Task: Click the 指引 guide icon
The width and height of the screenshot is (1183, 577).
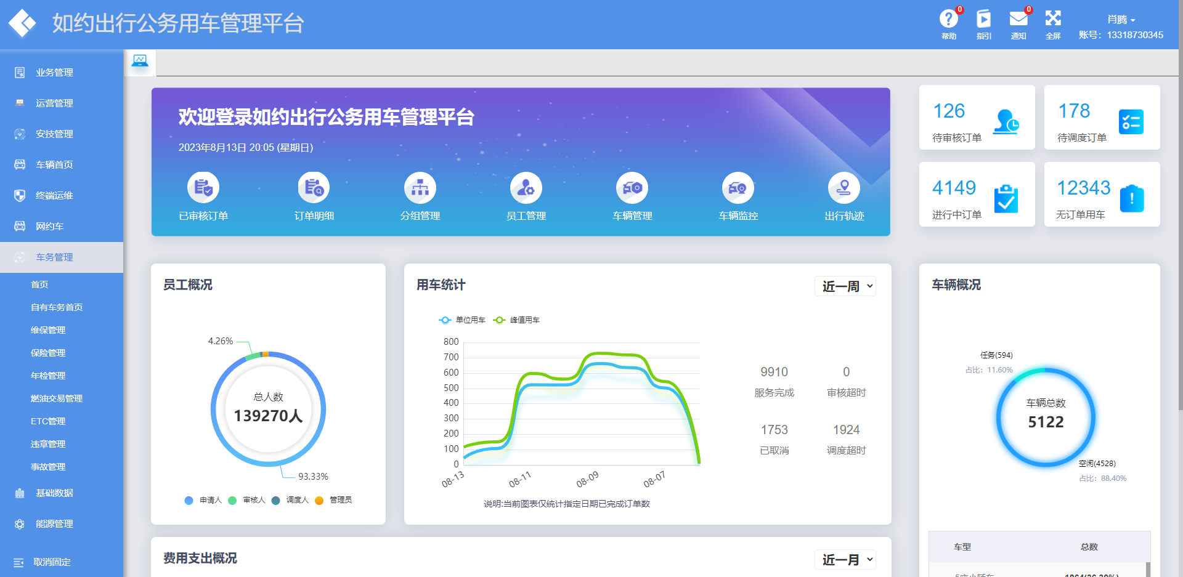Action: (984, 18)
